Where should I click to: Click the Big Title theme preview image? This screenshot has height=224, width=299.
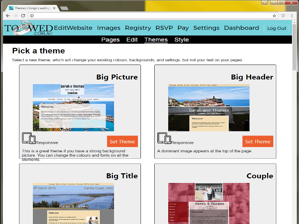(73, 203)
